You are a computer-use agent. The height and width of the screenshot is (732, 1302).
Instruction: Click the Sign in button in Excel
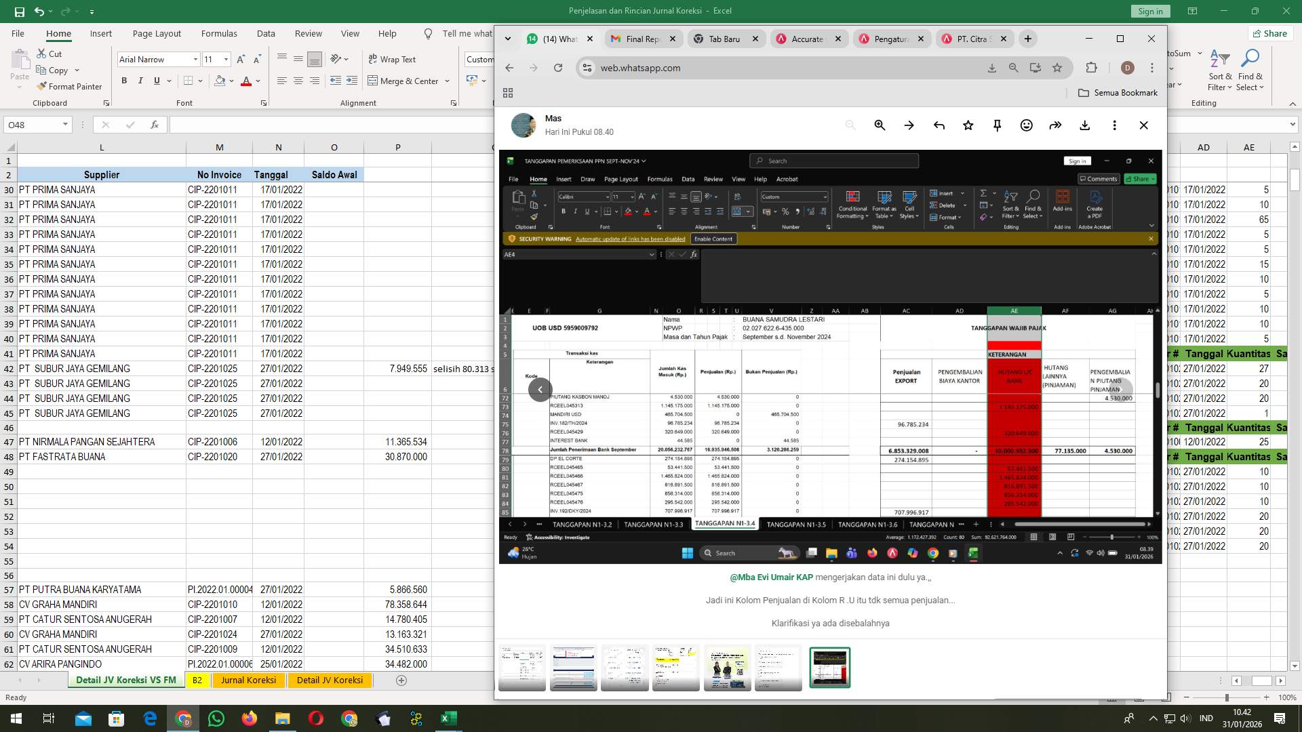(1150, 11)
